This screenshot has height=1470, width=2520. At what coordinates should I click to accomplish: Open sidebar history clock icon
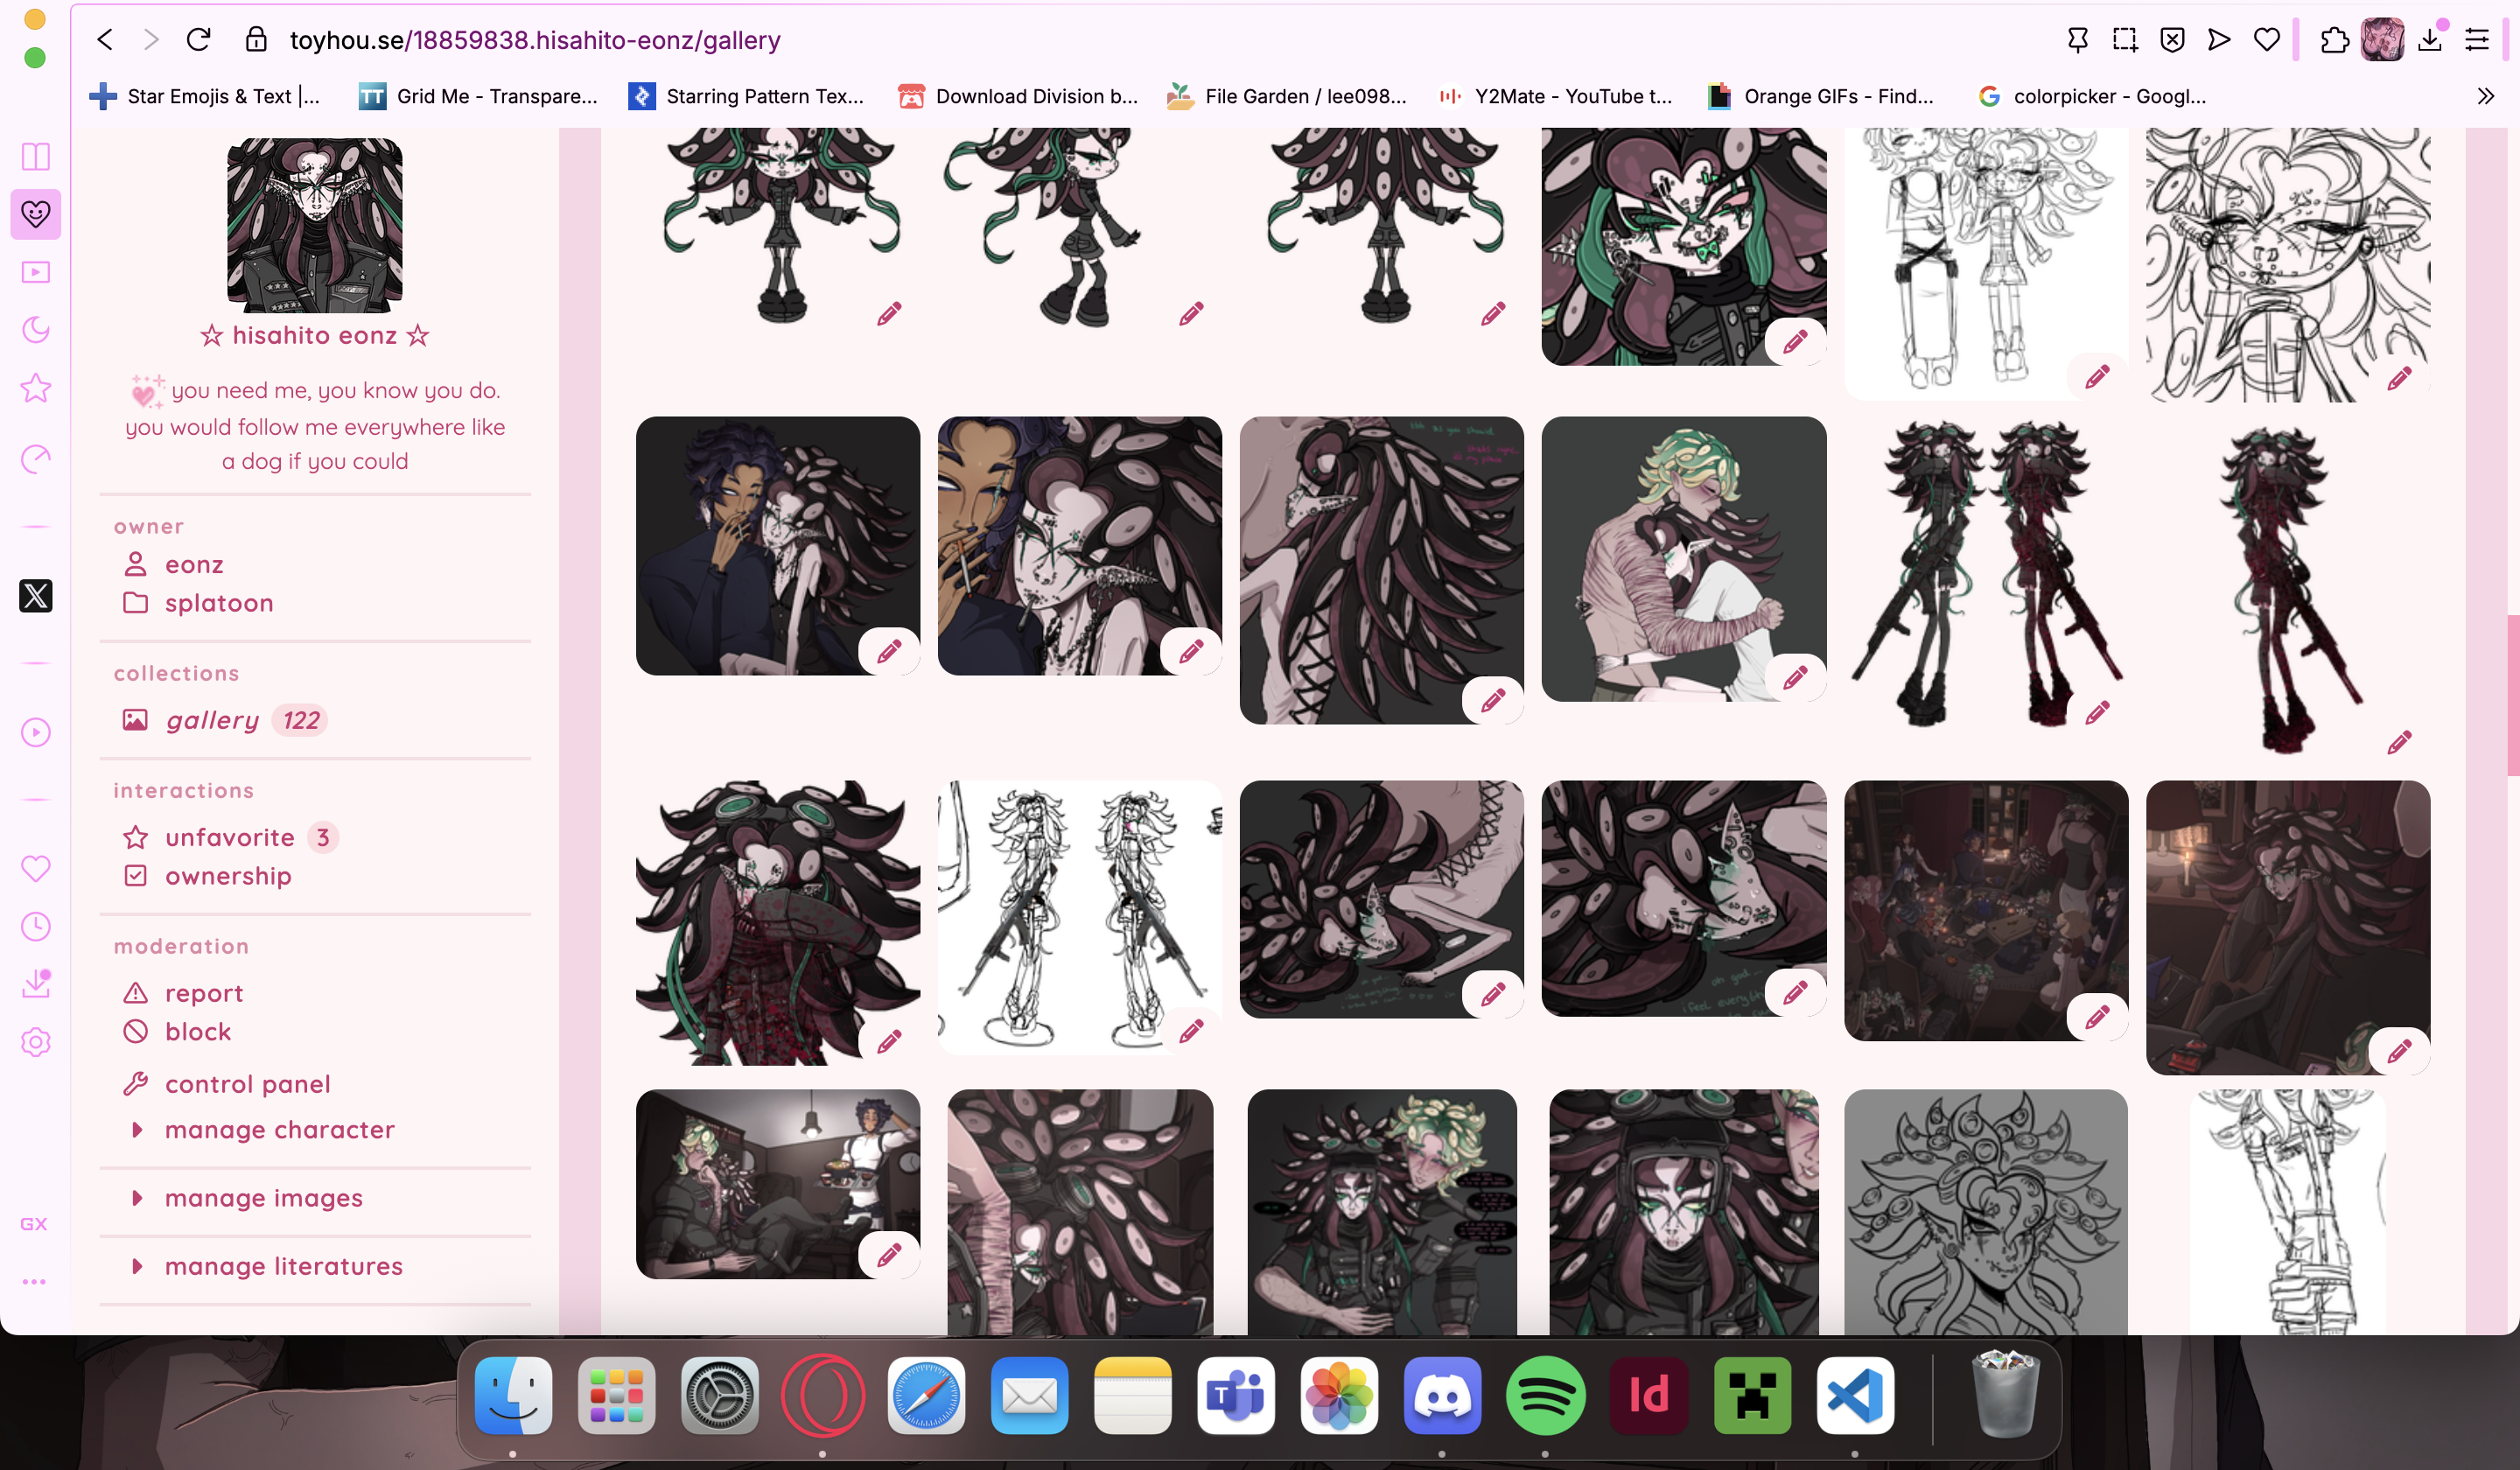(x=36, y=926)
